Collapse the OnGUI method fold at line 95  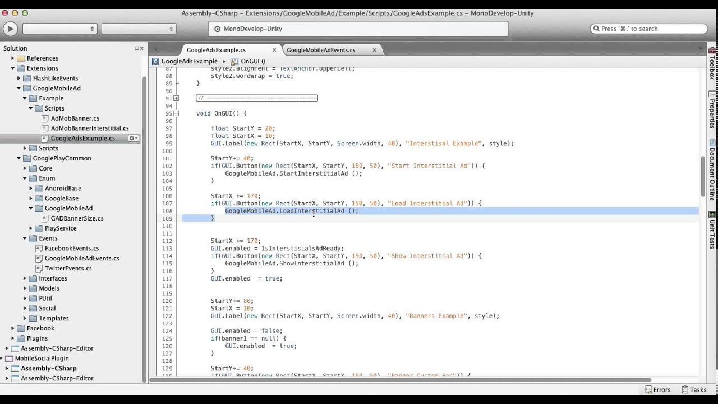point(176,113)
